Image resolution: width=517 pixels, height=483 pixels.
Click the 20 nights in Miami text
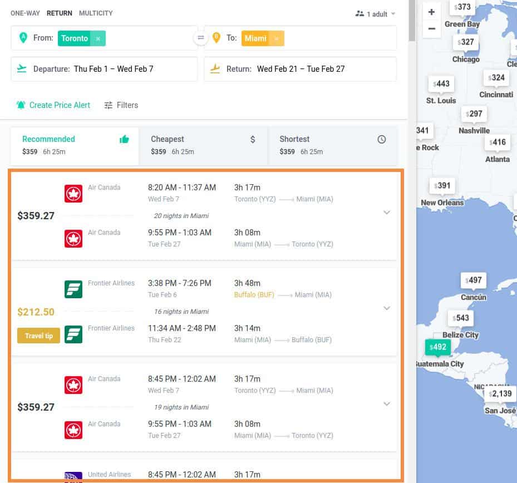point(181,215)
